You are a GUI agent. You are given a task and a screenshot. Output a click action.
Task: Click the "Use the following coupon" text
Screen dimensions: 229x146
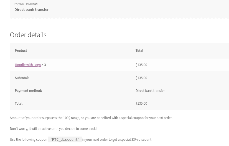(29, 140)
